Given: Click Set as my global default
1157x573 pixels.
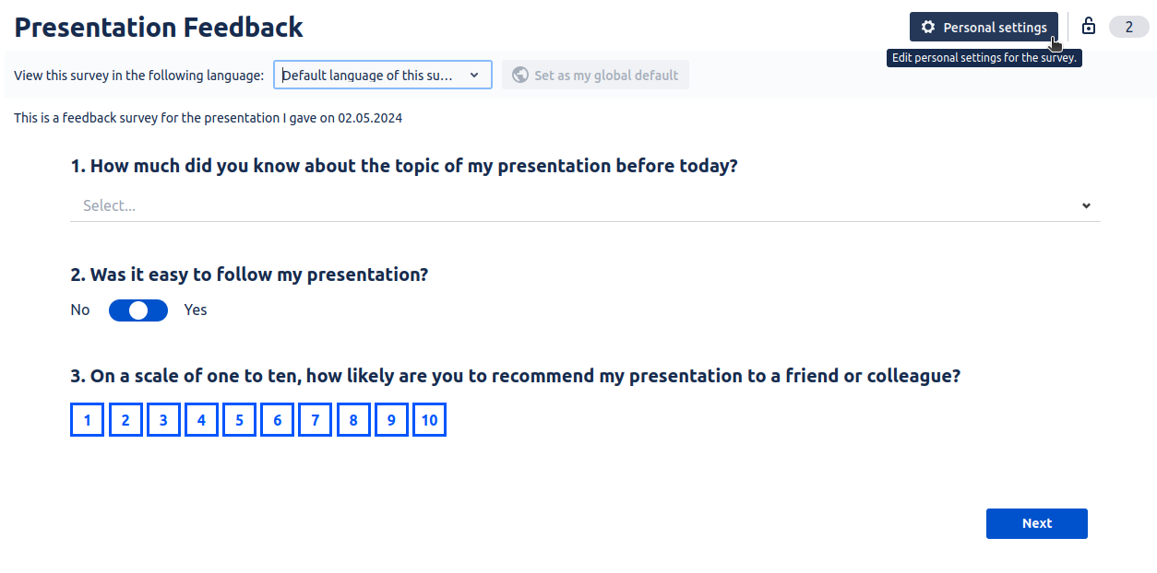Looking at the screenshot, I should pyautogui.click(x=595, y=76).
